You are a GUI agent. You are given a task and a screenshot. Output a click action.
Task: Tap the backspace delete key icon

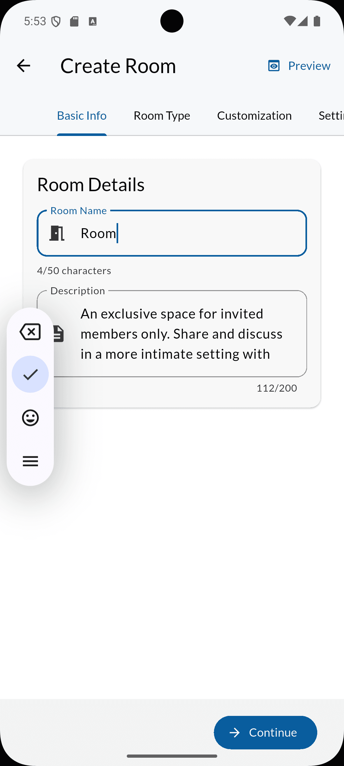coord(30,332)
